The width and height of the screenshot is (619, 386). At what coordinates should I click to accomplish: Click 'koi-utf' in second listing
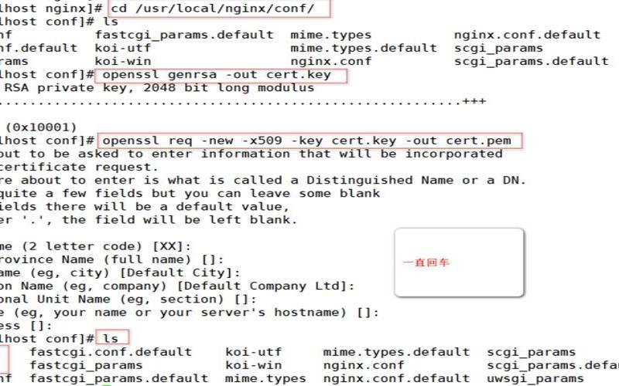(254, 352)
